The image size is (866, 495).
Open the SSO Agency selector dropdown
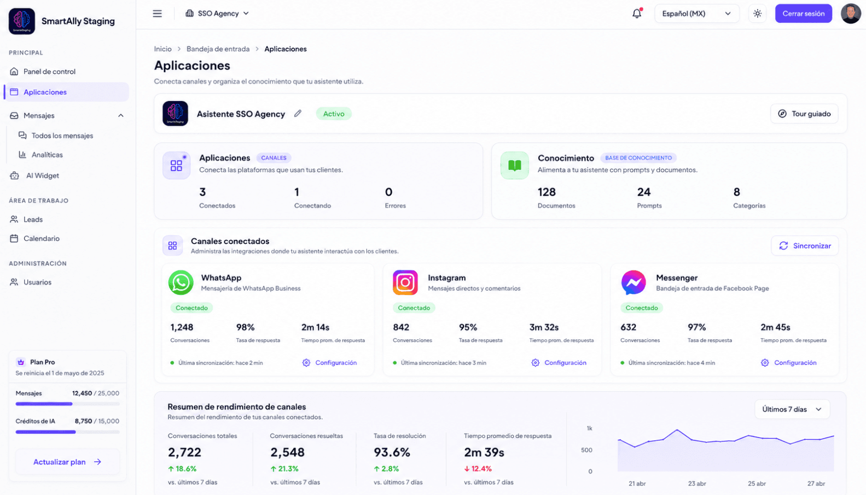click(217, 13)
